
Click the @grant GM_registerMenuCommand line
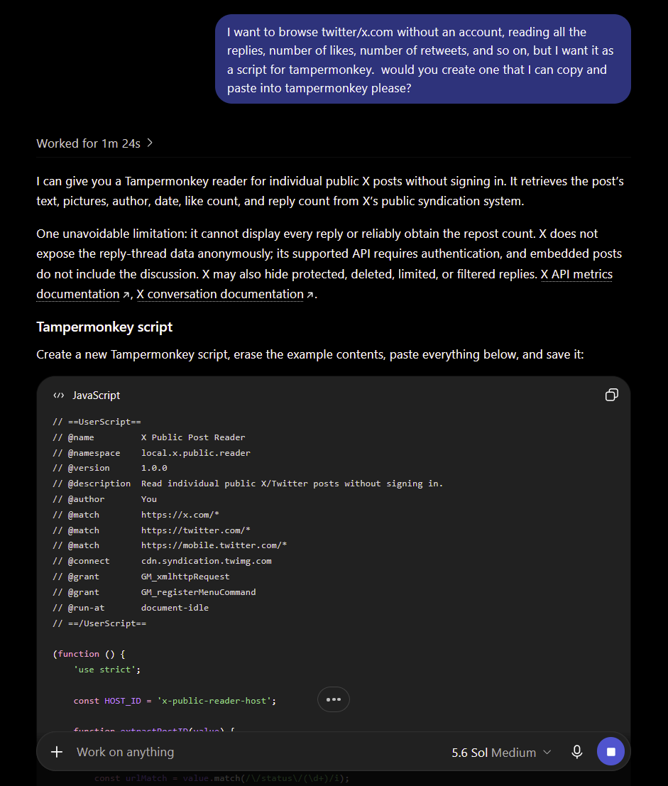pyautogui.click(x=154, y=592)
